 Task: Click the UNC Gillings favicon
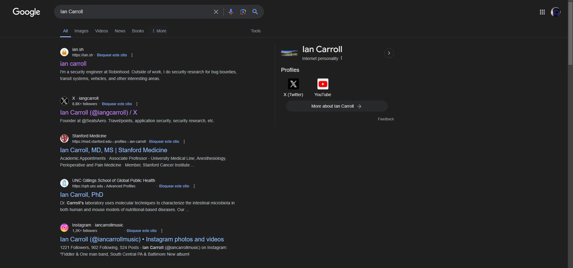coord(64,183)
